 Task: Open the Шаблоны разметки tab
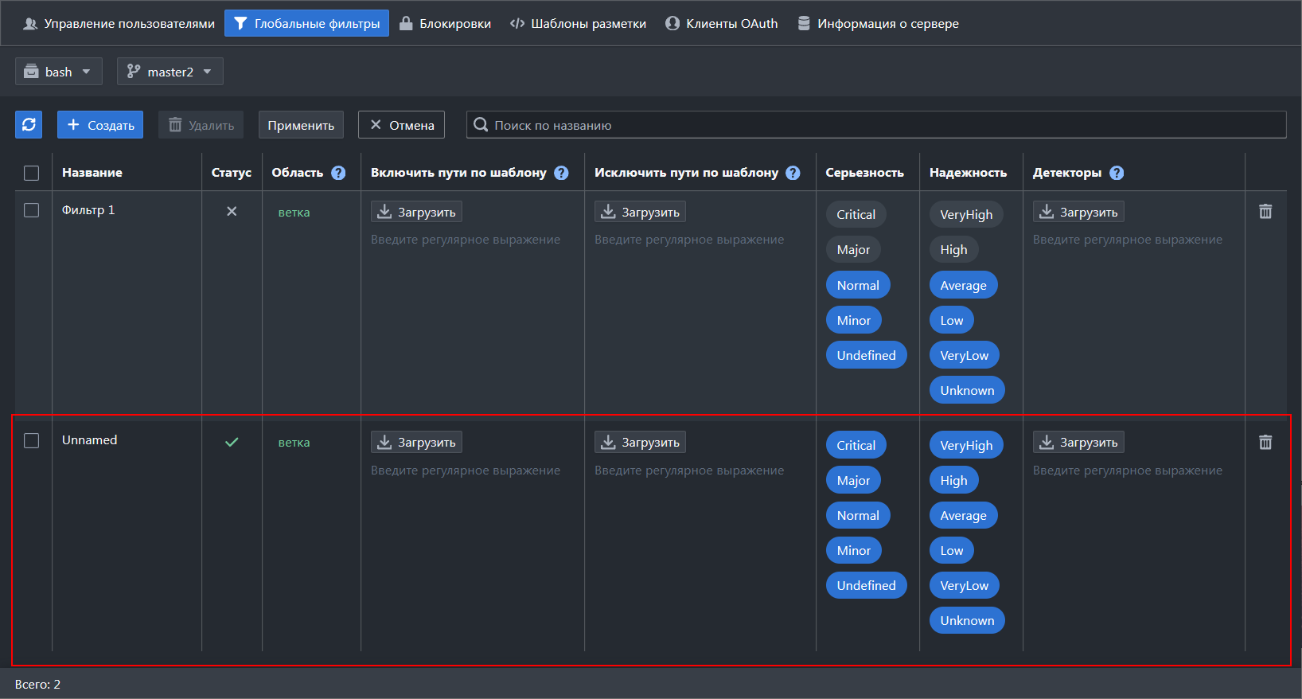(x=579, y=24)
